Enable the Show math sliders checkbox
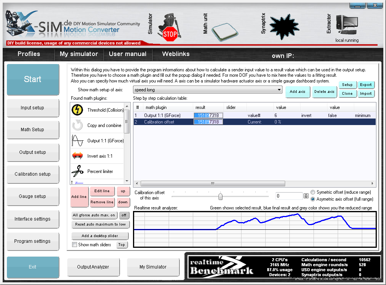This screenshot has height=285, width=386. pos(75,245)
